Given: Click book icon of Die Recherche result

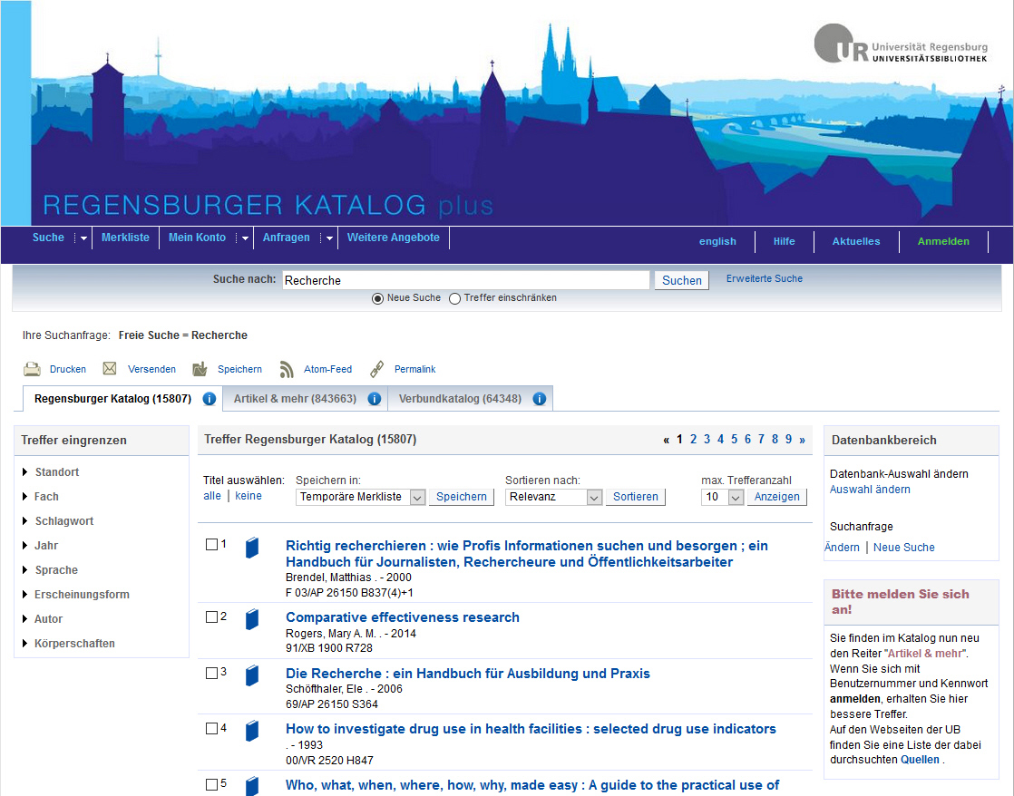Looking at the screenshot, I should [x=252, y=675].
